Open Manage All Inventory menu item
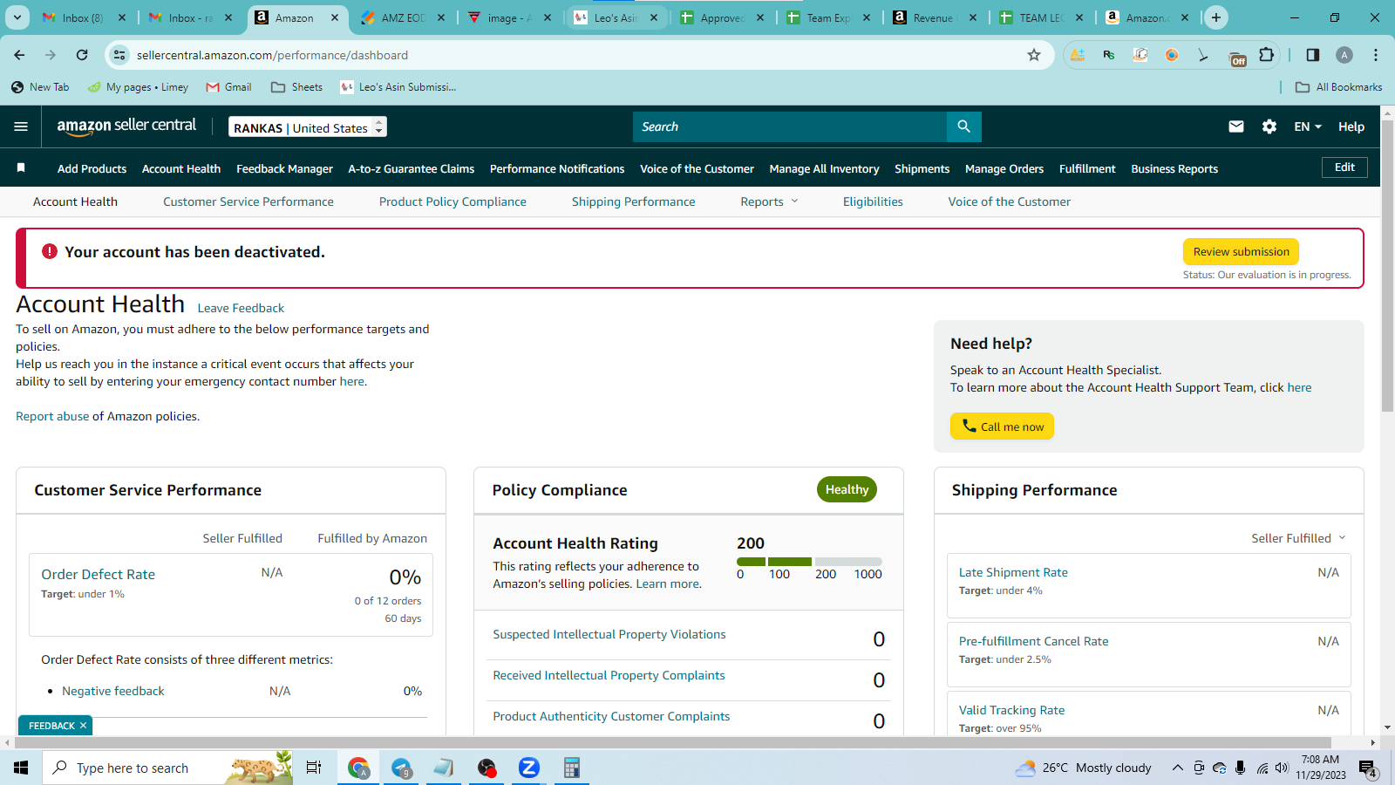Image resolution: width=1395 pixels, height=785 pixels. coord(824,169)
